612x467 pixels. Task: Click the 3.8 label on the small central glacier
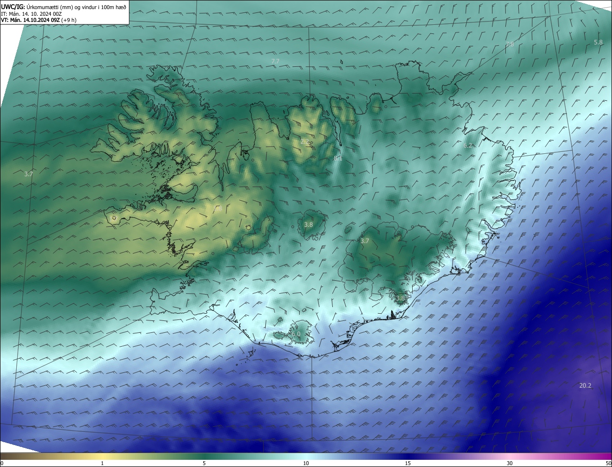[x=308, y=224]
